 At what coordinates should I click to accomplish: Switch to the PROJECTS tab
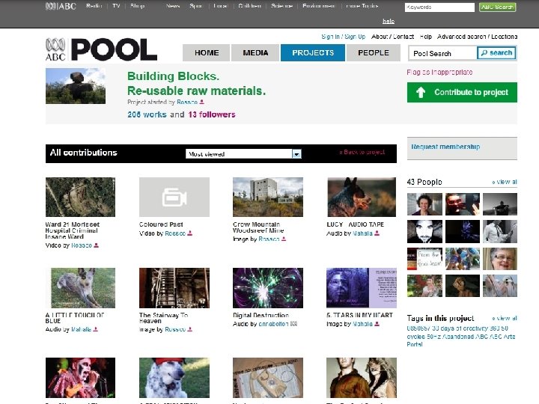coord(313,53)
